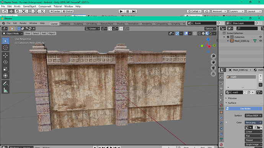Click the Unity Pause button
Screen dimensions: 264x148
pos(127,11)
